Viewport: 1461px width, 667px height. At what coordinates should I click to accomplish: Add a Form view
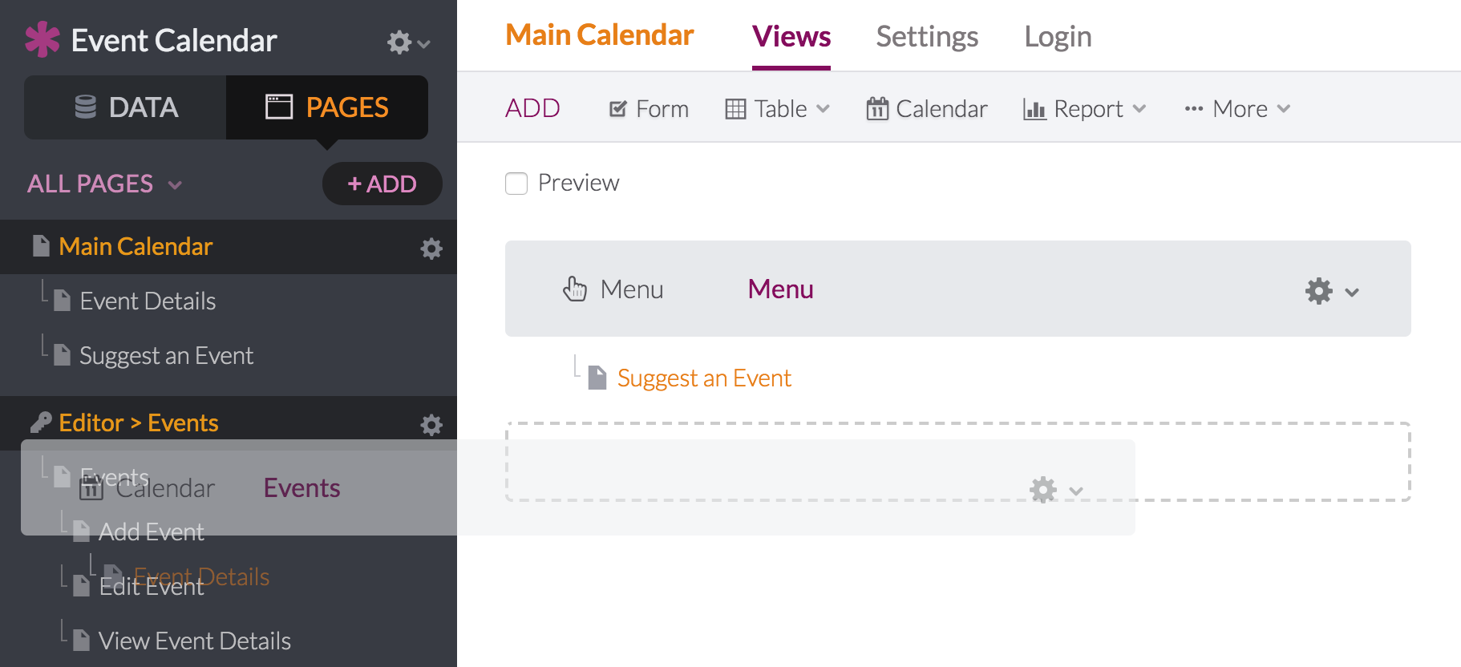[x=649, y=109]
